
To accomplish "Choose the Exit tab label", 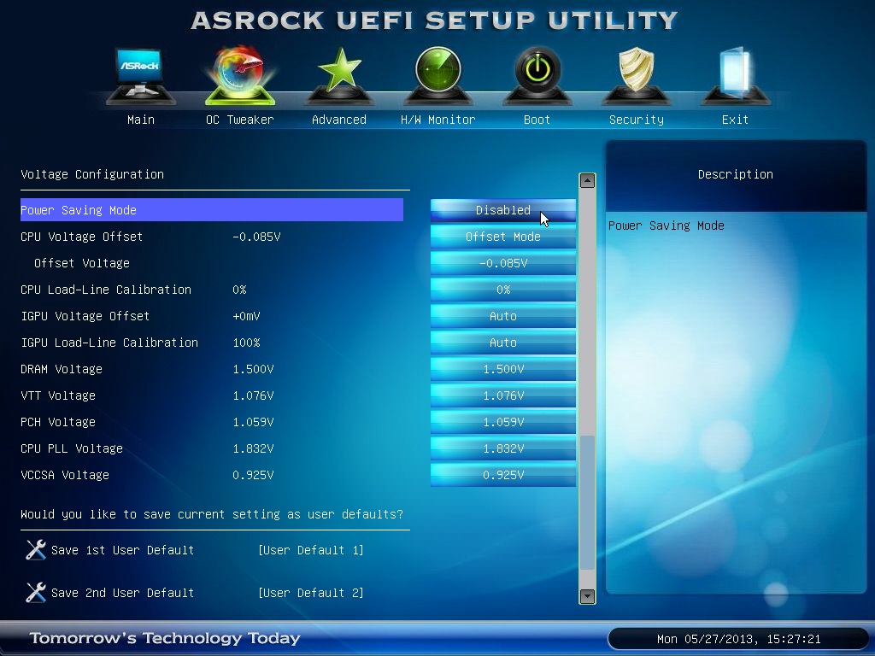I will tap(735, 120).
